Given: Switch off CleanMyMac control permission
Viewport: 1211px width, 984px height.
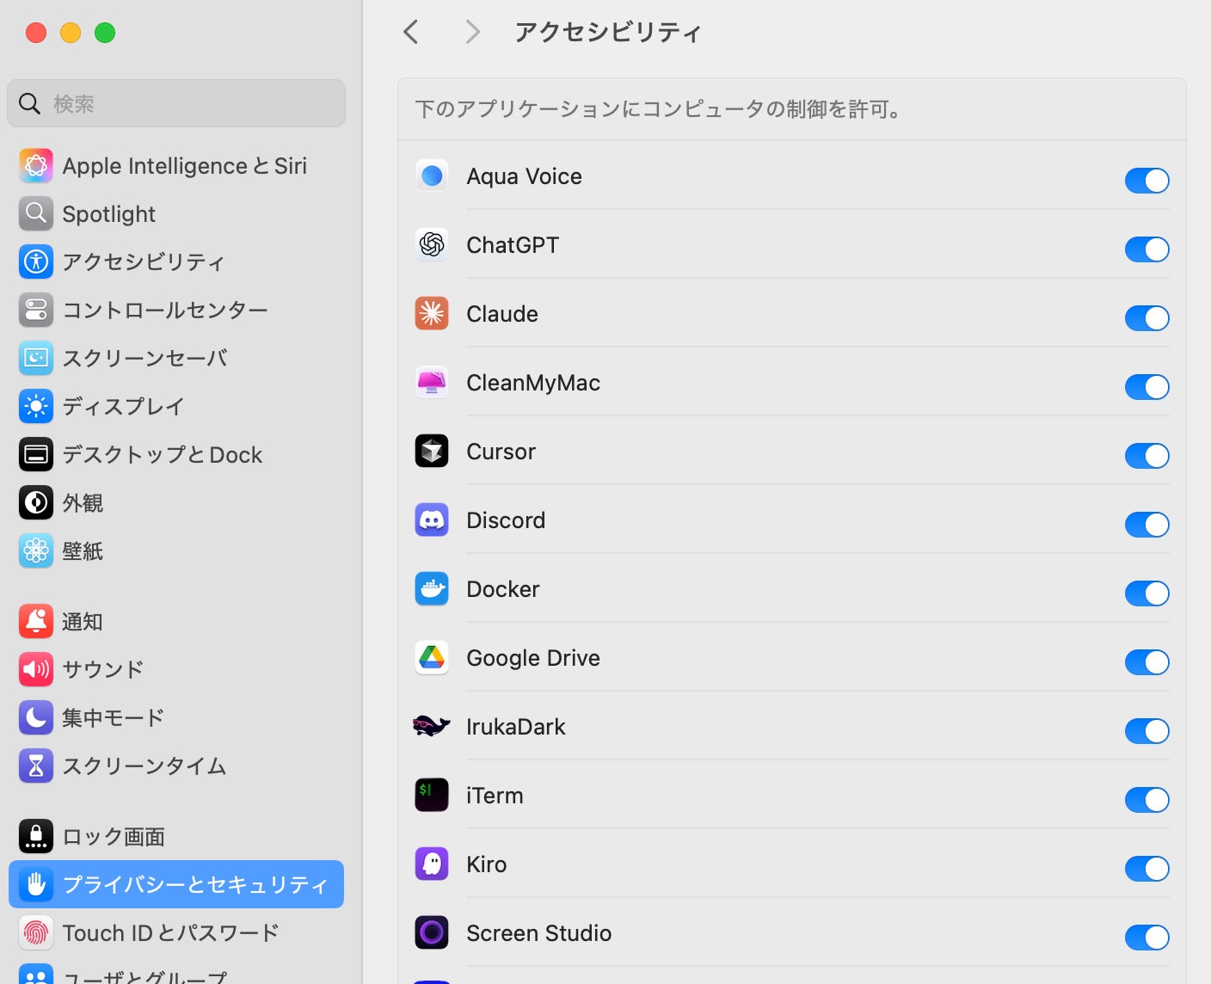Looking at the screenshot, I should [x=1147, y=387].
